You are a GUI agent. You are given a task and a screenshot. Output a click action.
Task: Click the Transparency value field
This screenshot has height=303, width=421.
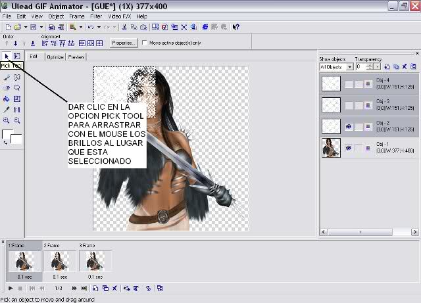(x=361, y=67)
